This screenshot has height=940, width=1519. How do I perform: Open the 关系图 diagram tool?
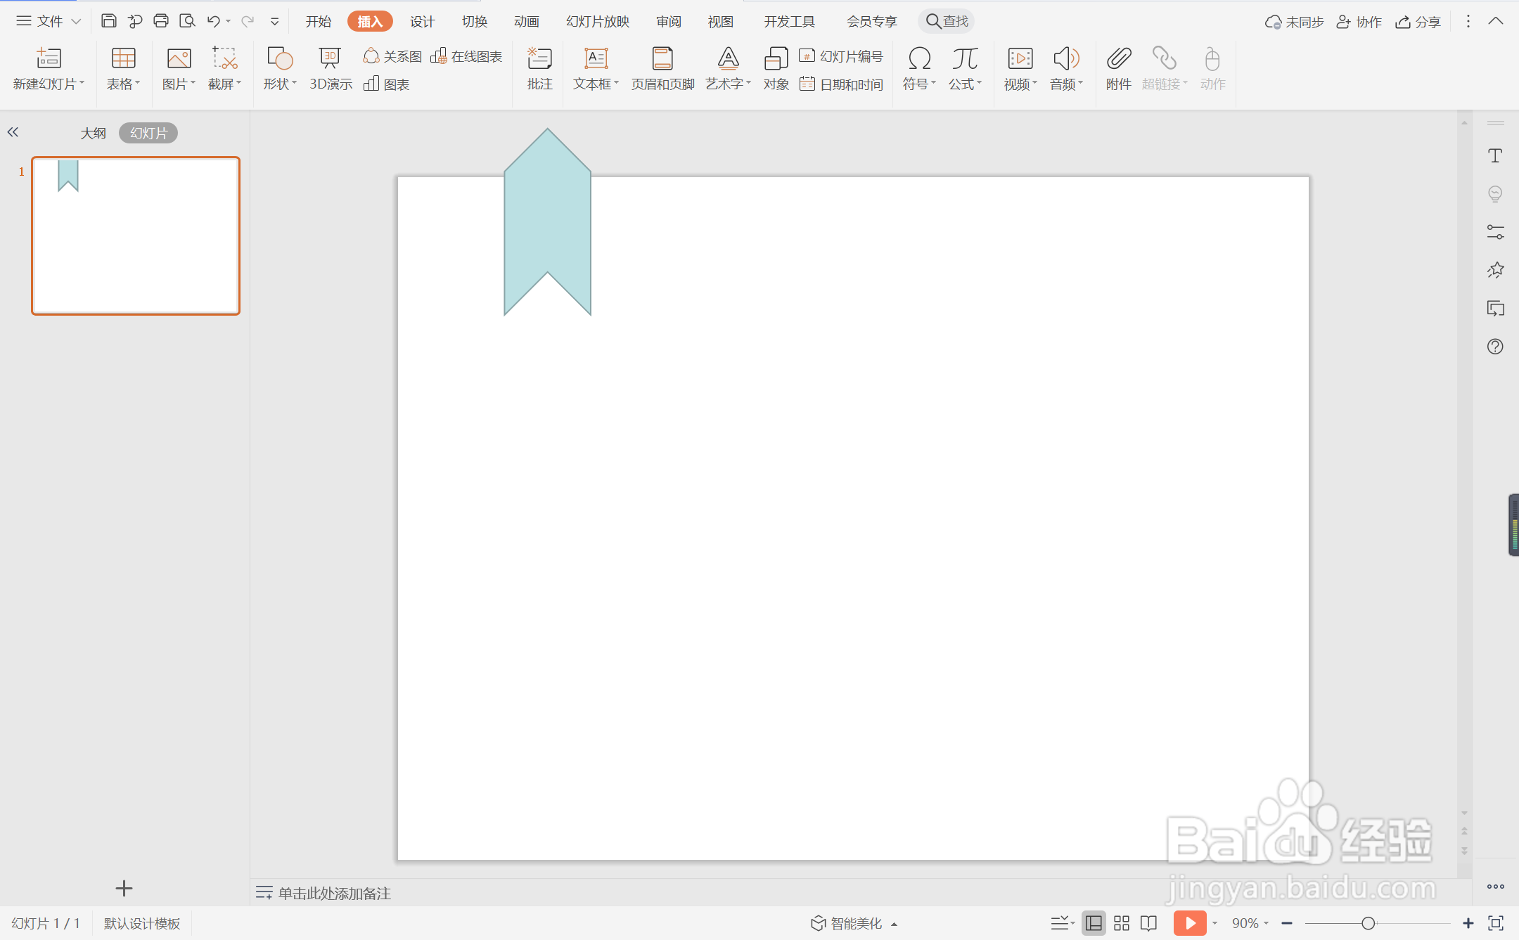click(x=392, y=56)
